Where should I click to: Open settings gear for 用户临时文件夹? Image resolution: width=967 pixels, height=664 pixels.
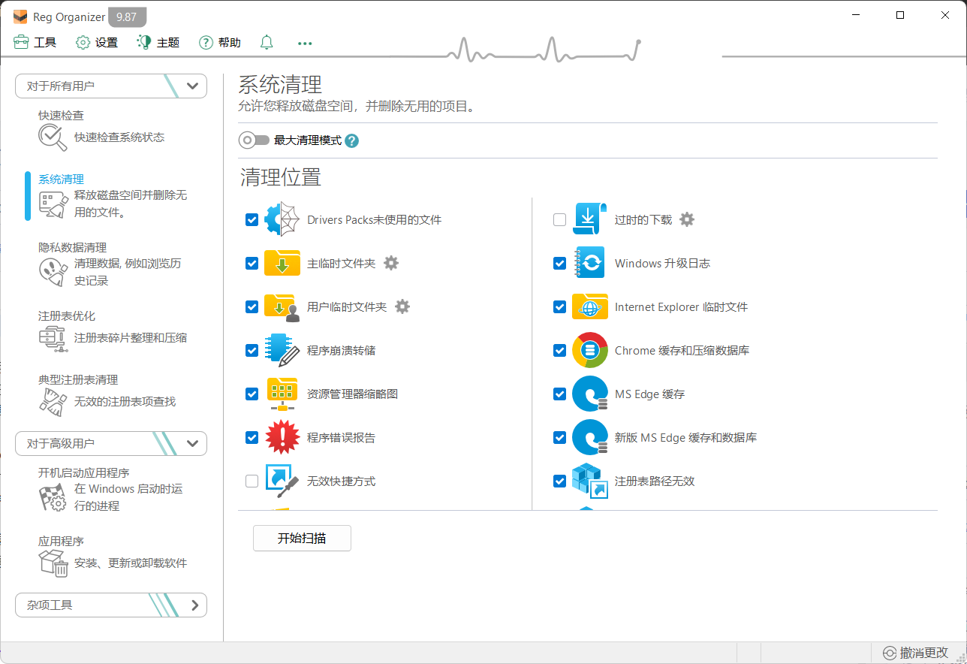point(402,306)
